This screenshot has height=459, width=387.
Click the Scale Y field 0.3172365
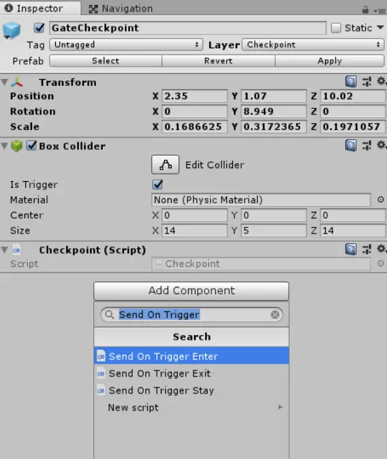(274, 127)
